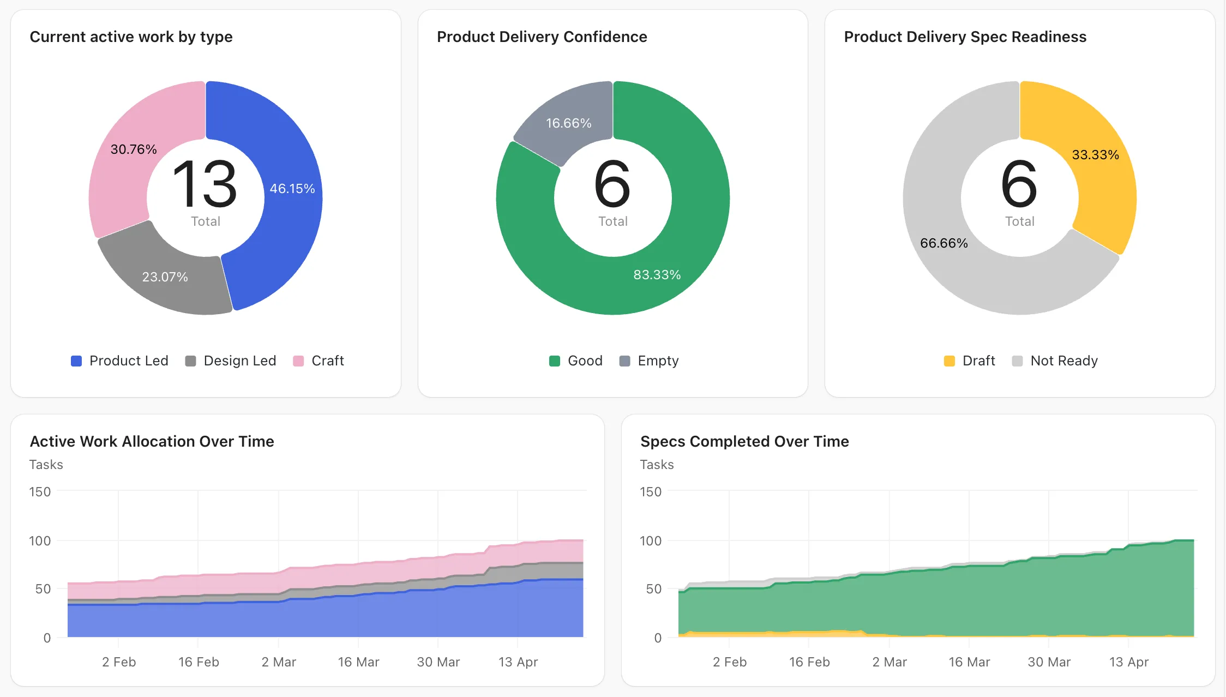
Task: Click the blue Product Led legend swatch
Action: tap(76, 361)
